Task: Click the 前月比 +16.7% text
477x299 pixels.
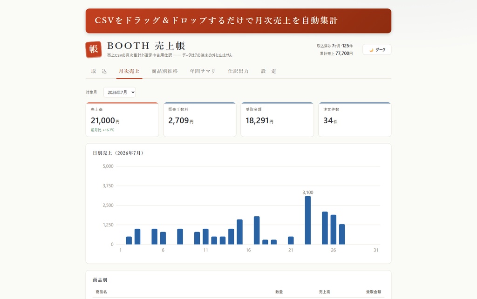Action: tap(102, 130)
